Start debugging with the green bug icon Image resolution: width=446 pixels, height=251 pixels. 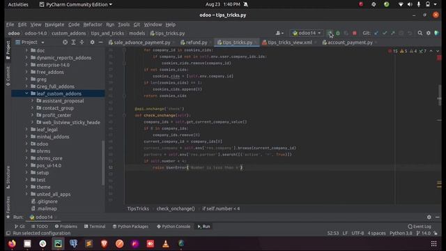tap(337, 33)
